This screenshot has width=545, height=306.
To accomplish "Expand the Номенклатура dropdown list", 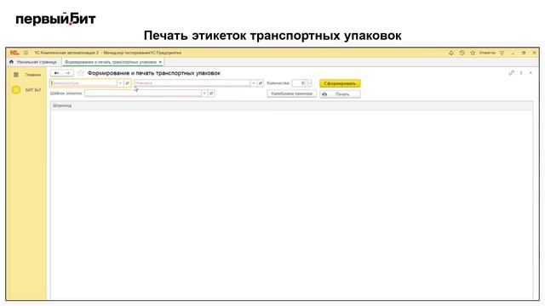I will point(120,83).
